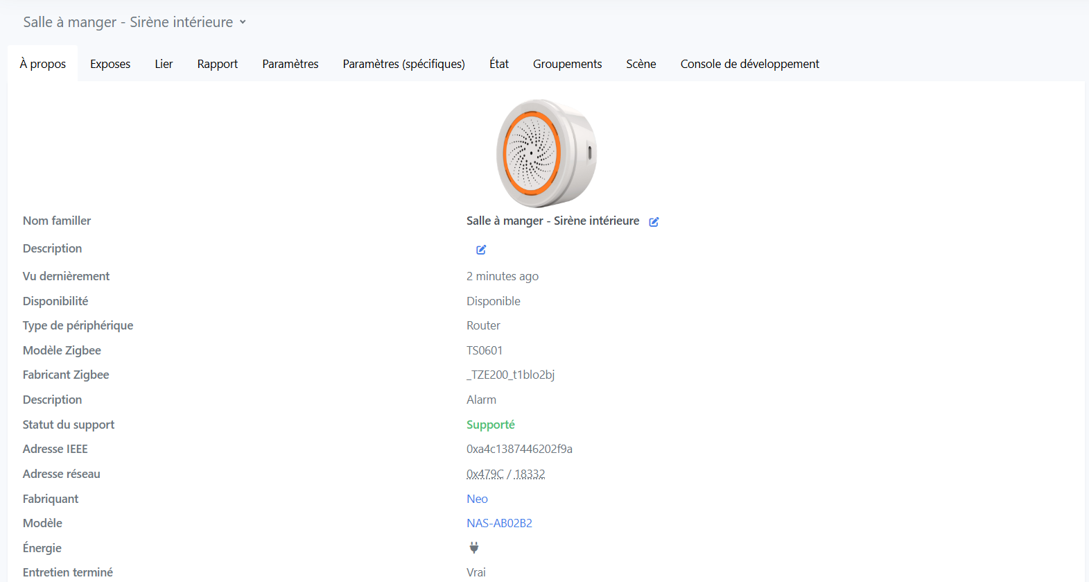Screen dimensions: 1089x582
Task: Click the siren device image
Action: [x=546, y=153]
